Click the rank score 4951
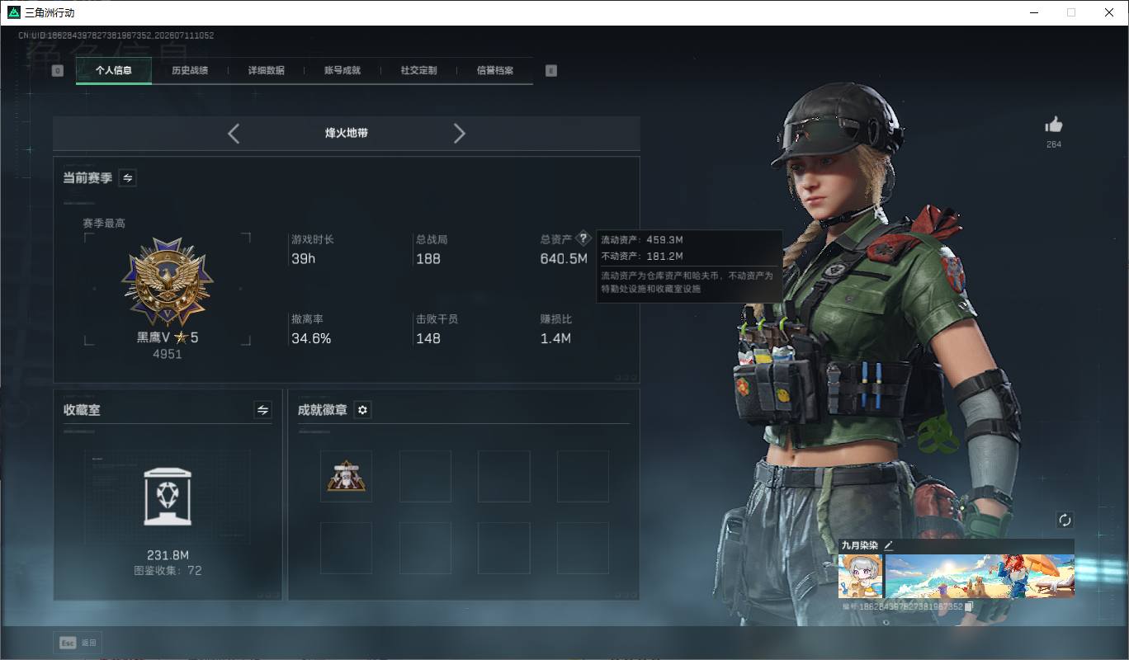Screen dimensions: 1129x660 click(168, 354)
